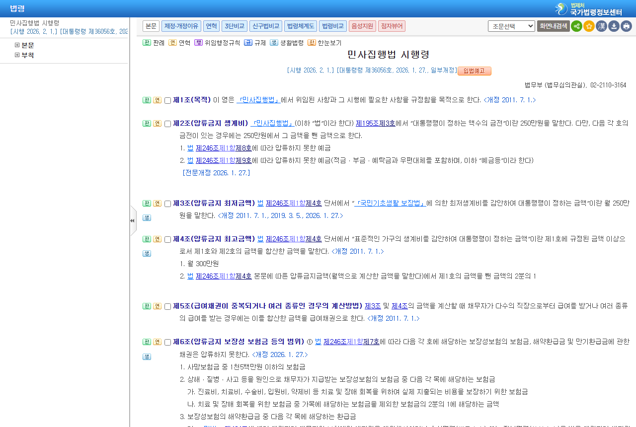The image size is (636, 427).
Task: Click the 화면내검색 button
Action: click(x=553, y=26)
